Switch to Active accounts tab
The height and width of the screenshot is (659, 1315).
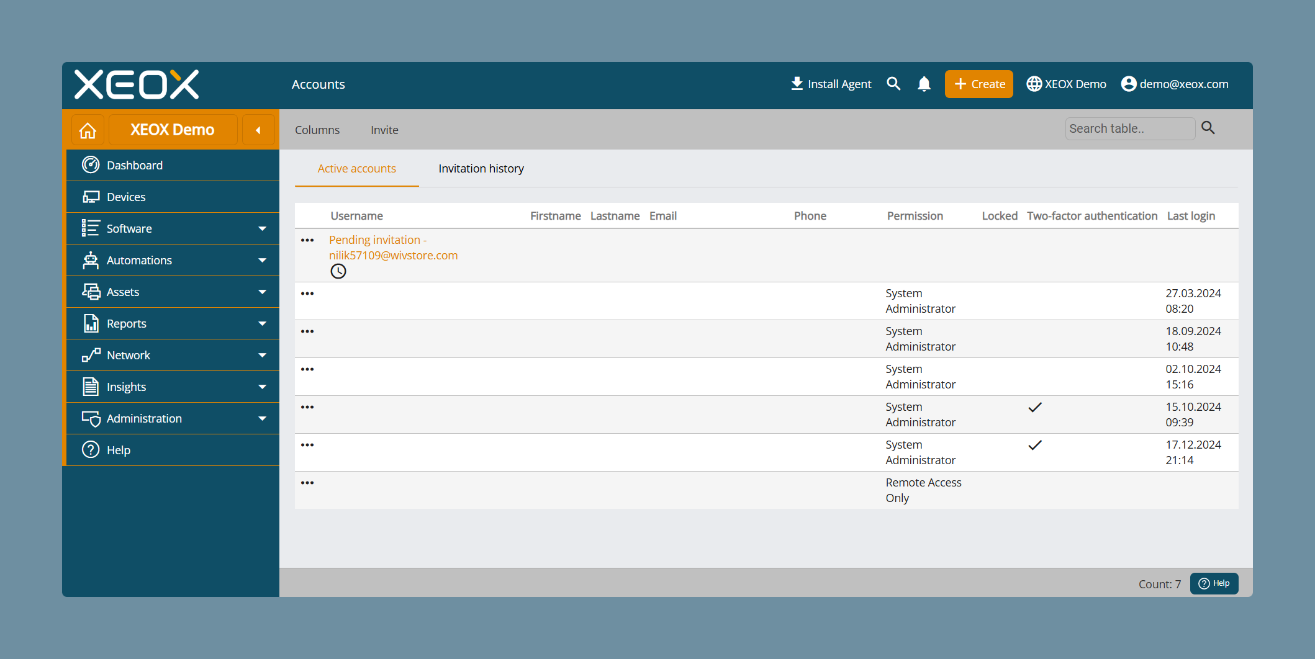pyautogui.click(x=356, y=169)
